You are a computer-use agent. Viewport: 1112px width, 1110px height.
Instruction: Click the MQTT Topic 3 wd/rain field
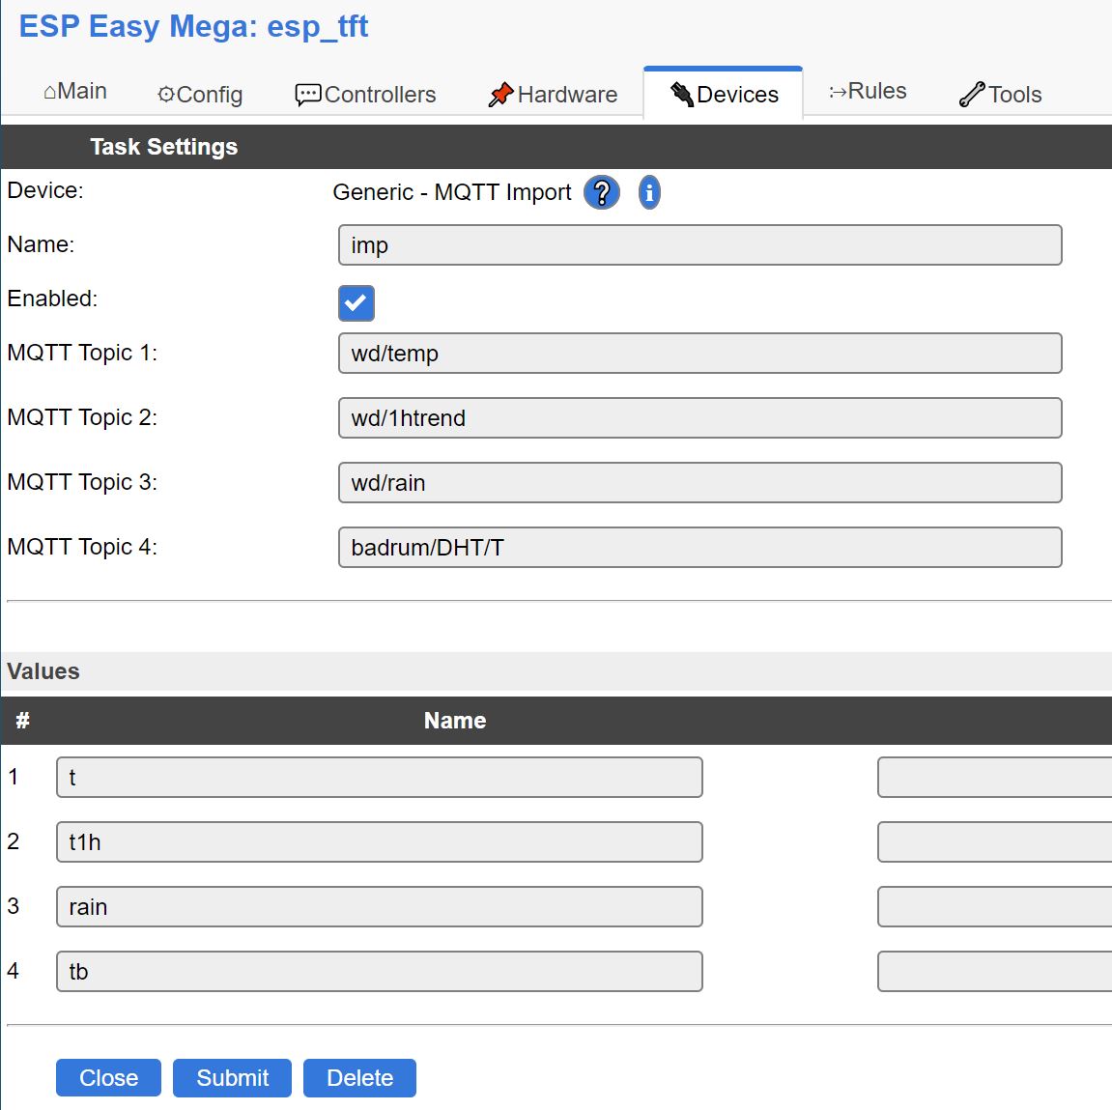point(700,482)
